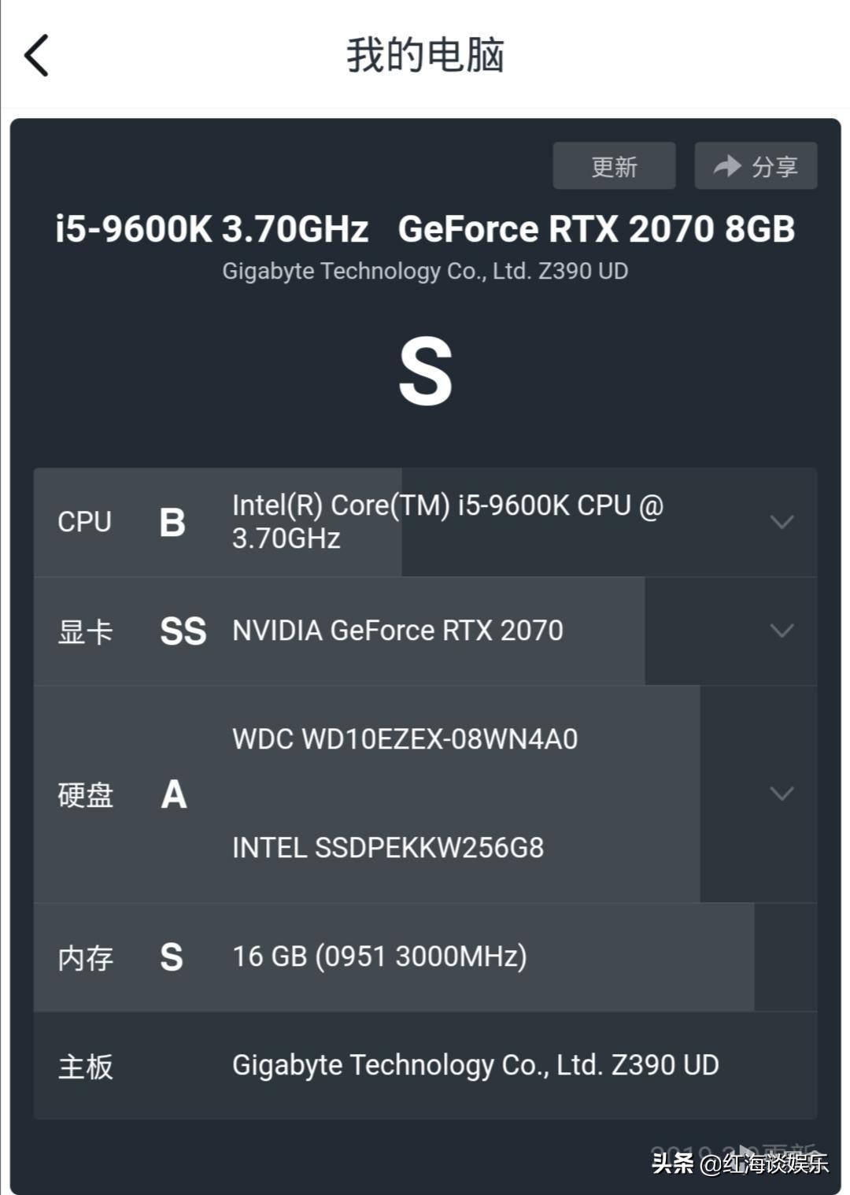Tap the back arrow icon
Image resolution: width=850 pixels, height=1195 pixels.
37,55
